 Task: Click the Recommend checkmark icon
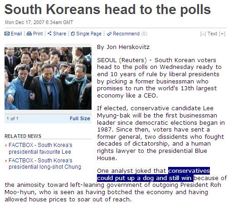click(109, 34)
